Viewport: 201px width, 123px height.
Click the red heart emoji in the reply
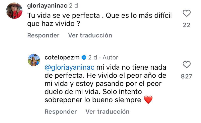(x=148, y=100)
